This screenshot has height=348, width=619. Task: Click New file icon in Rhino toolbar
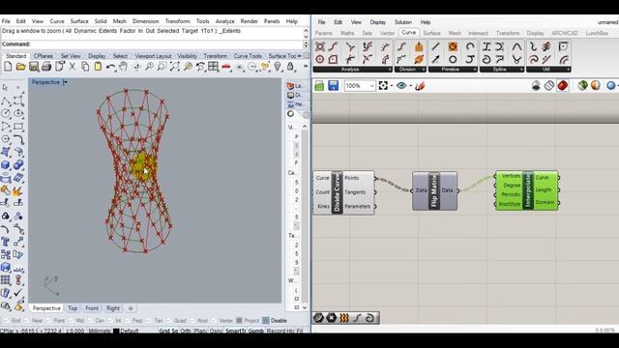point(8,67)
